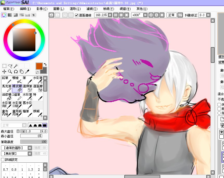Toggle the checkbox labeled 保
224x178 pixels.
coord(219,105)
